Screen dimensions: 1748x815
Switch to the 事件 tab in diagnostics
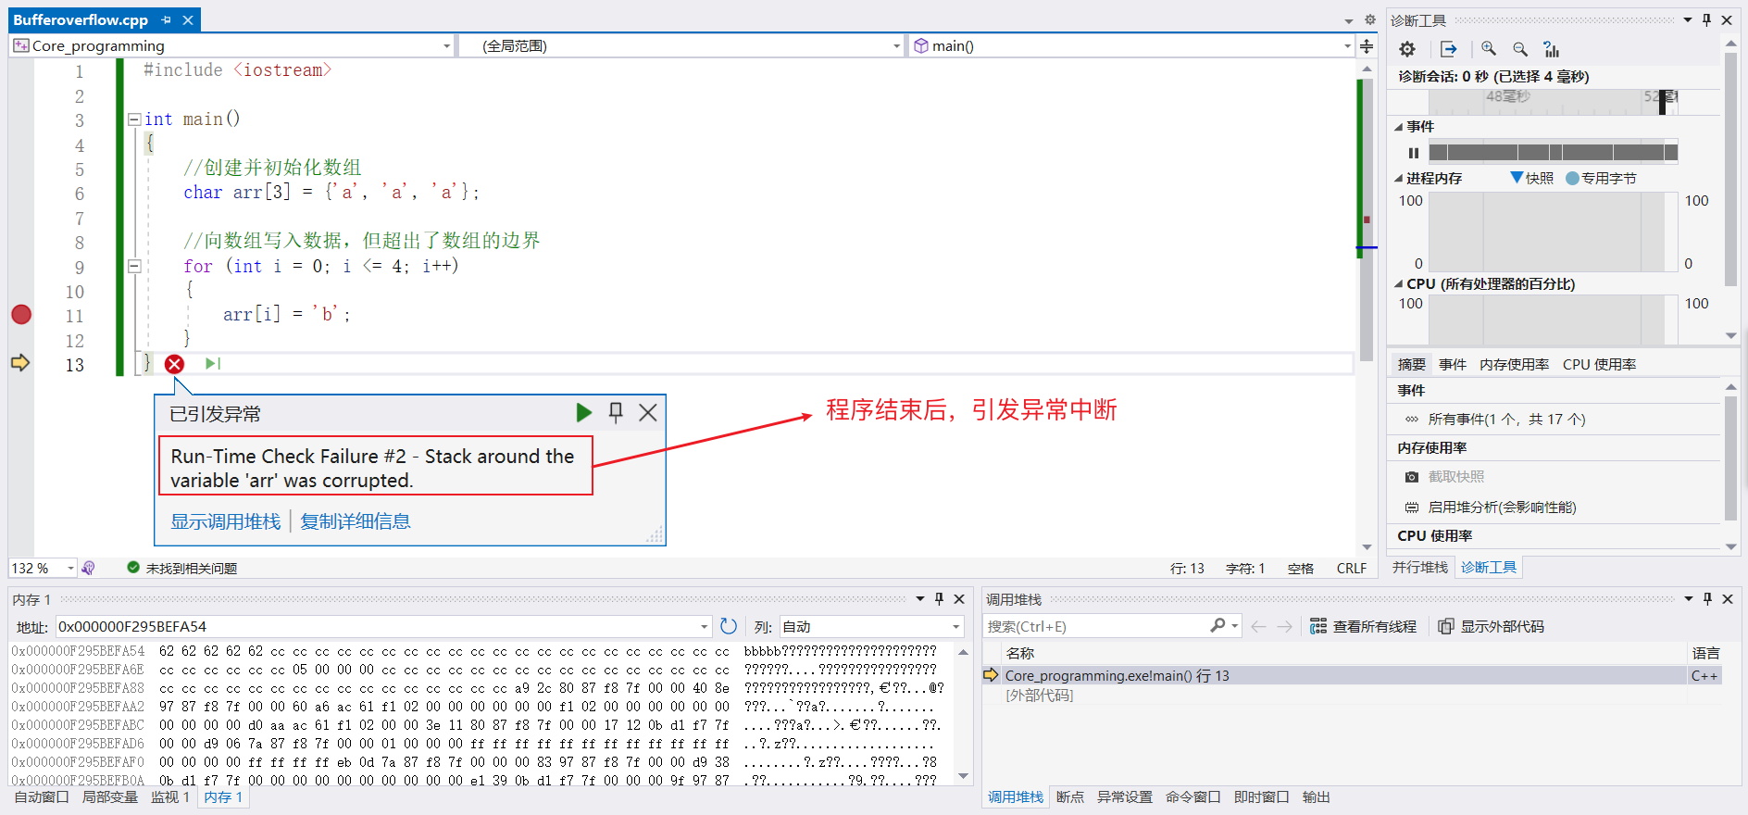pos(1453,364)
